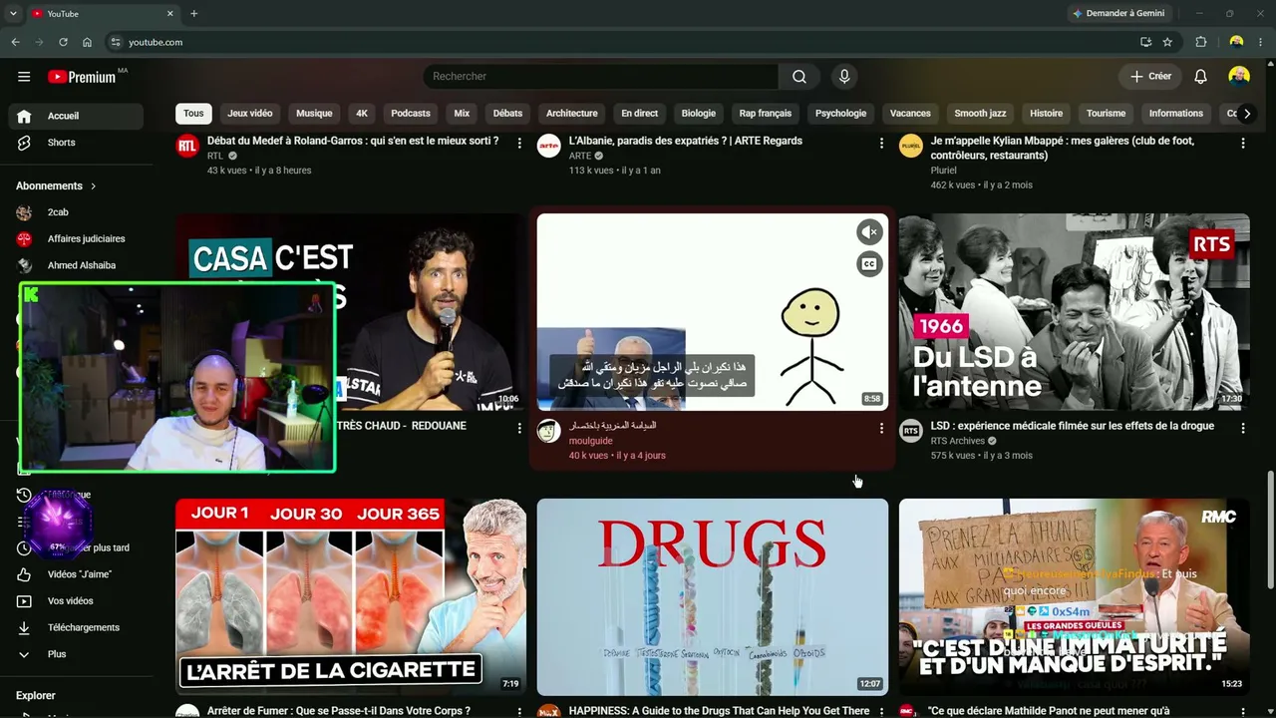1276x718 pixels.
Task: Open the "L'arrêt de la cigarette" thumbnail
Action: pos(351,597)
